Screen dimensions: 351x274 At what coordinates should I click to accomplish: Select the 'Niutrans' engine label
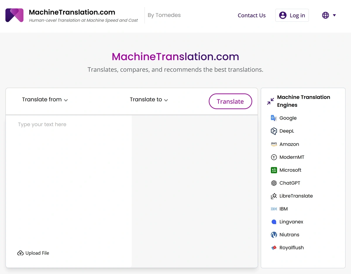click(x=289, y=235)
